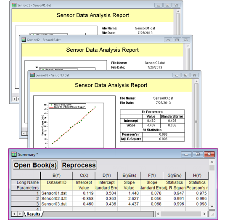Click the Sensor03 scatter plot graph
The width and height of the screenshot is (230, 221).
pos(74,122)
